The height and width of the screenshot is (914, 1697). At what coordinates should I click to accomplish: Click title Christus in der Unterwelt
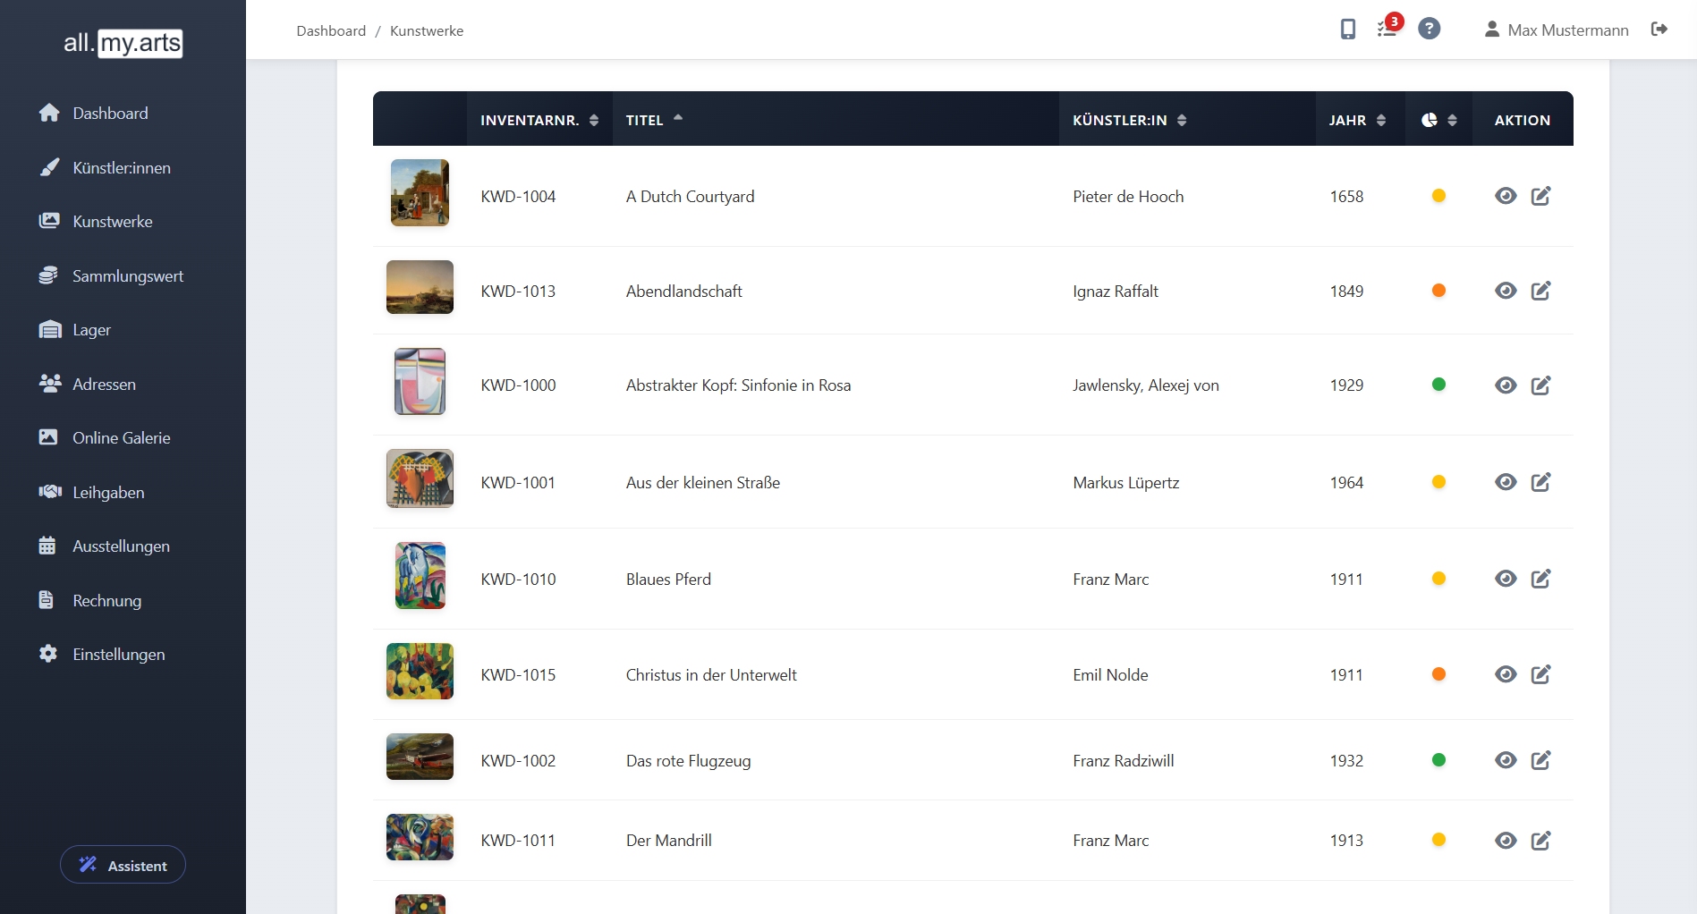click(711, 675)
